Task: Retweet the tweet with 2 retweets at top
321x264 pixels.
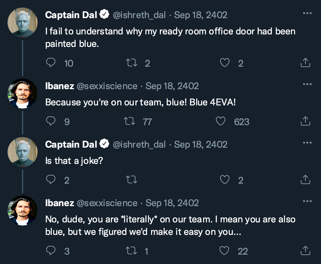Action: 131,63
